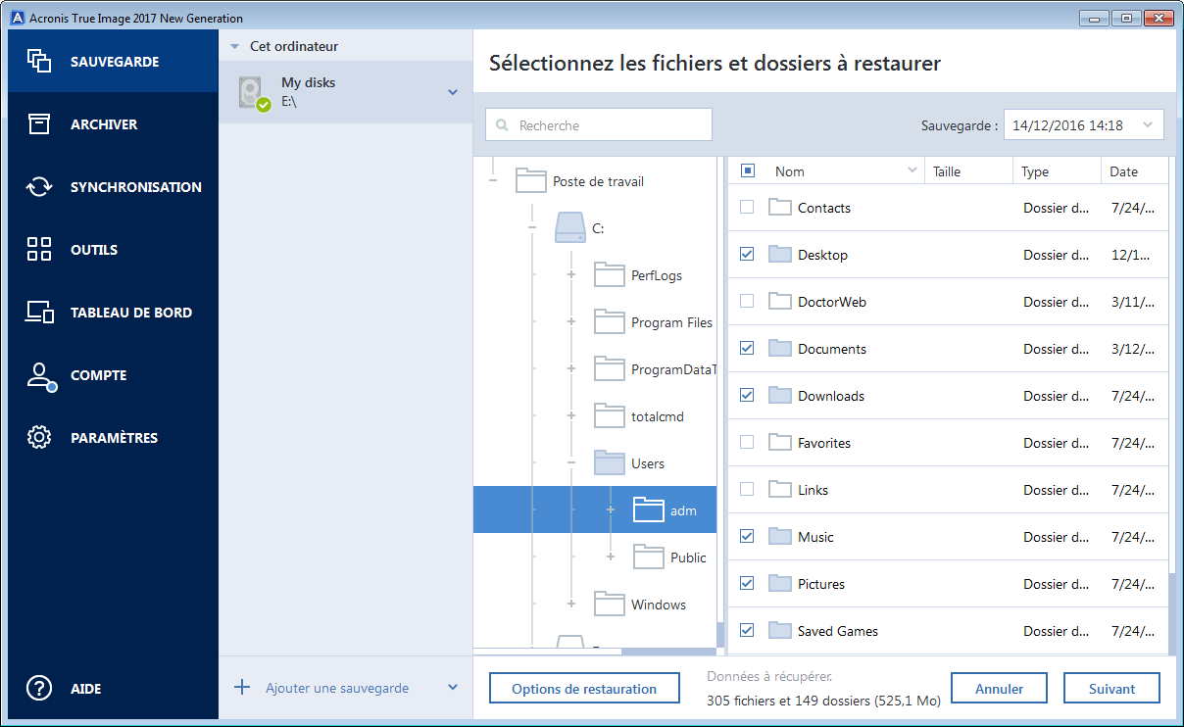Click the AIDE help icon
Image resolution: width=1184 pixels, height=727 pixels.
[39, 688]
